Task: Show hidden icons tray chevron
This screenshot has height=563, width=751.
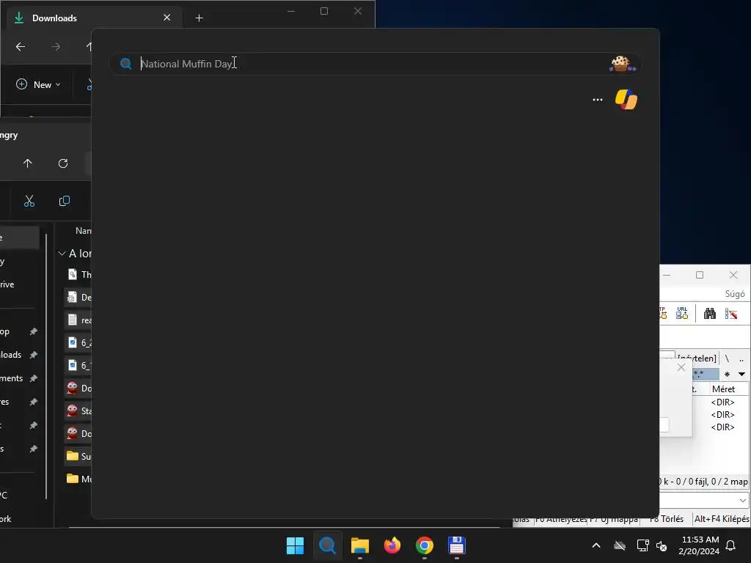Action: click(596, 545)
